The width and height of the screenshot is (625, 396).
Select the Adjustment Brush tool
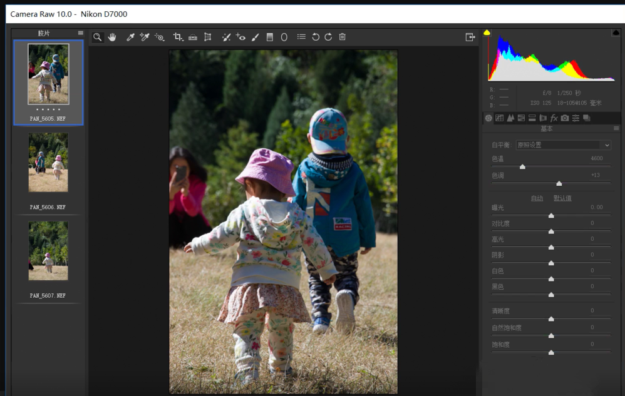pyautogui.click(x=254, y=36)
